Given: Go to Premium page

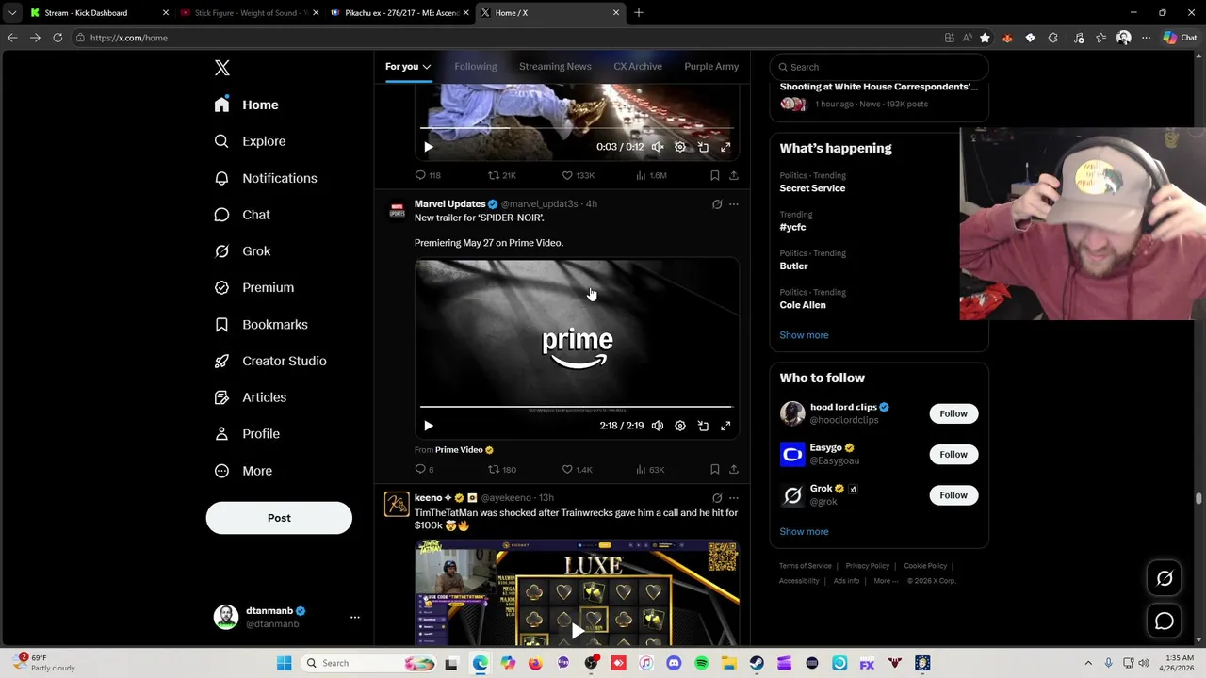Looking at the screenshot, I should pos(254,287).
